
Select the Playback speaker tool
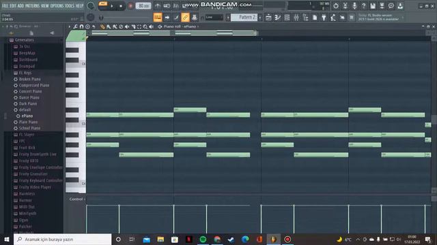tap(152, 27)
